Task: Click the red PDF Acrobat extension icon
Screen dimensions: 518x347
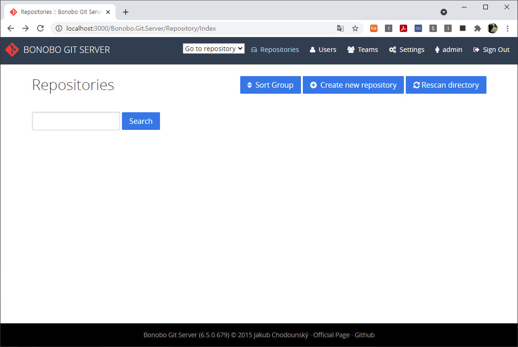Action: pos(403,28)
